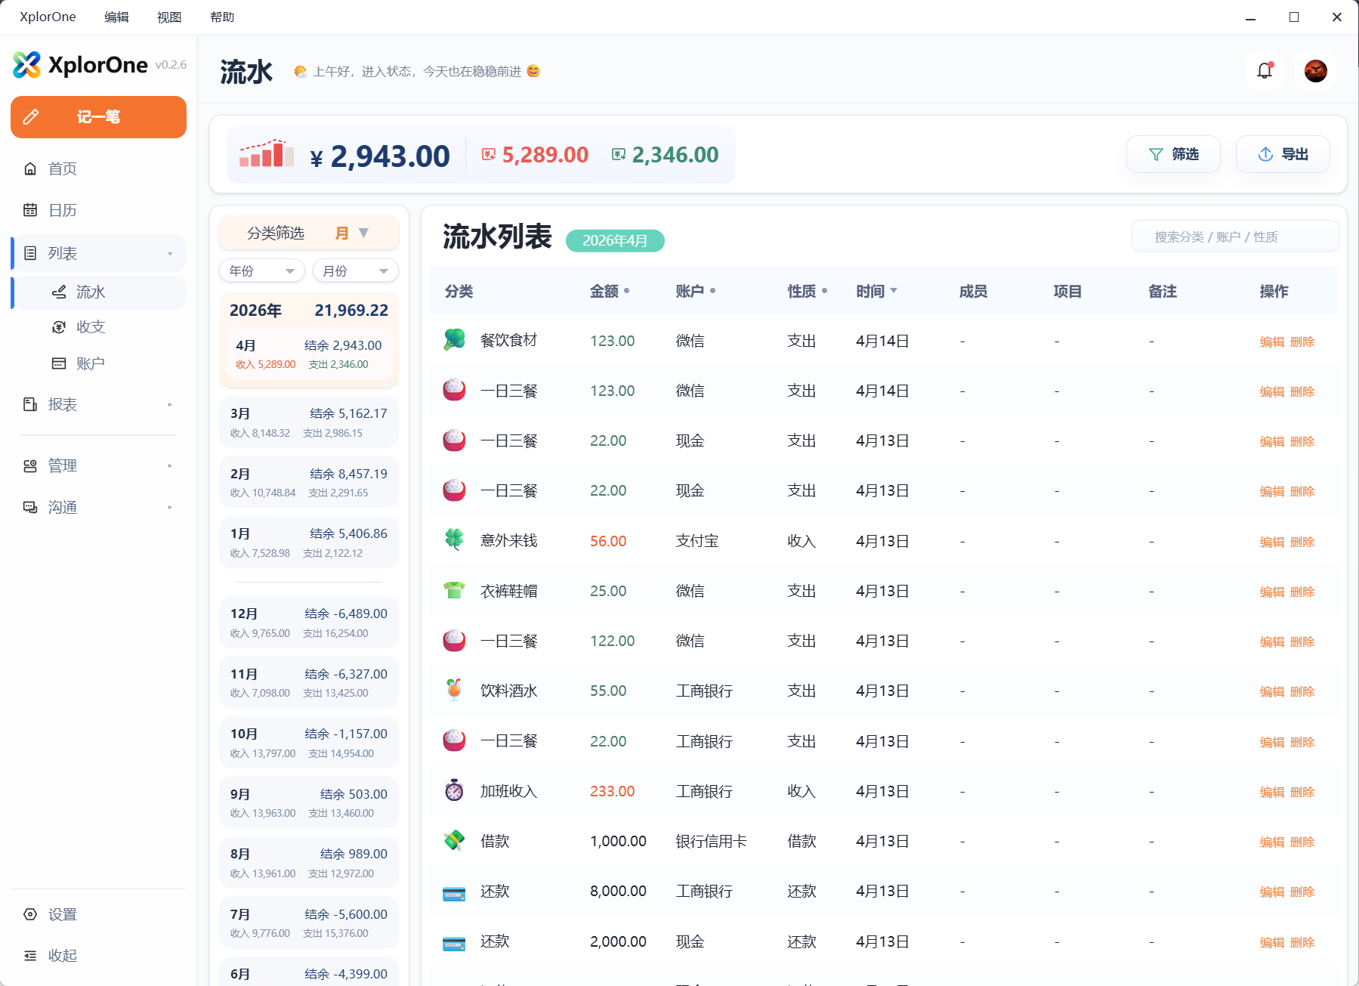This screenshot has width=1359, height=986.
Task: Open the 编辑 menu in menu bar
Action: click(116, 16)
